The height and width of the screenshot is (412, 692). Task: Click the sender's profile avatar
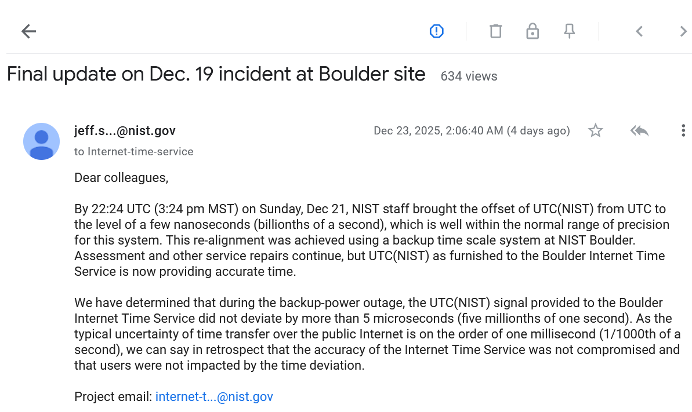click(41, 141)
